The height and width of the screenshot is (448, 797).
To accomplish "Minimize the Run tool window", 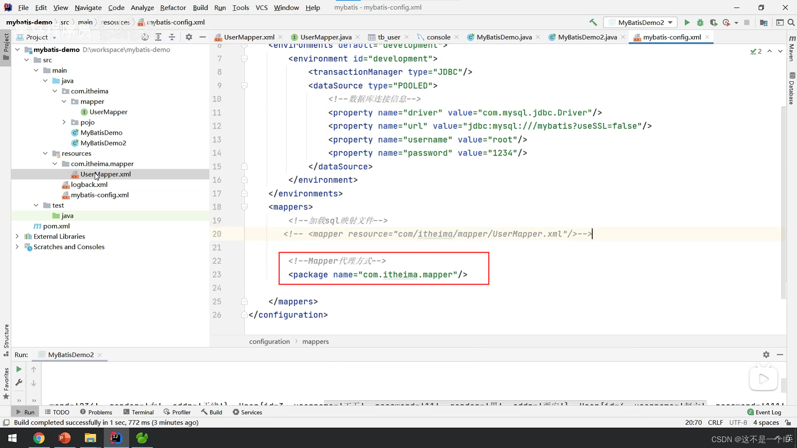I will 780,355.
